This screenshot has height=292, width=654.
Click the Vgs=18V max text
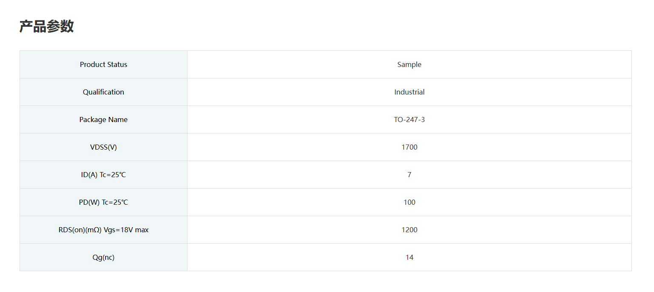[126, 230]
